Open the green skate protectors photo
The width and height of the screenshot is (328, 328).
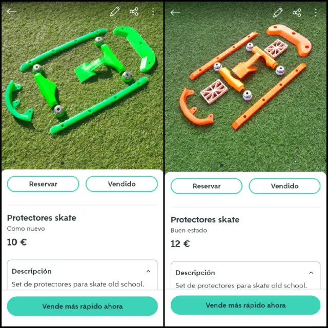(83, 84)
